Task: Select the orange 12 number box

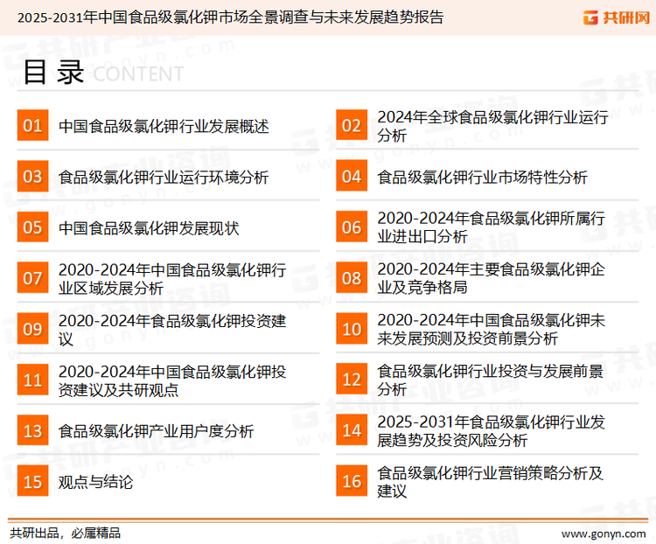Action: coord(352,380)
